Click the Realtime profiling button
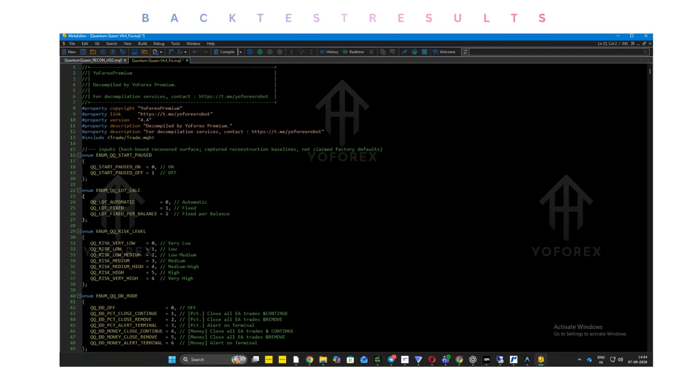The height and width of the screenshot is (386, 687). pyautogui.click(x=353, y=52)
